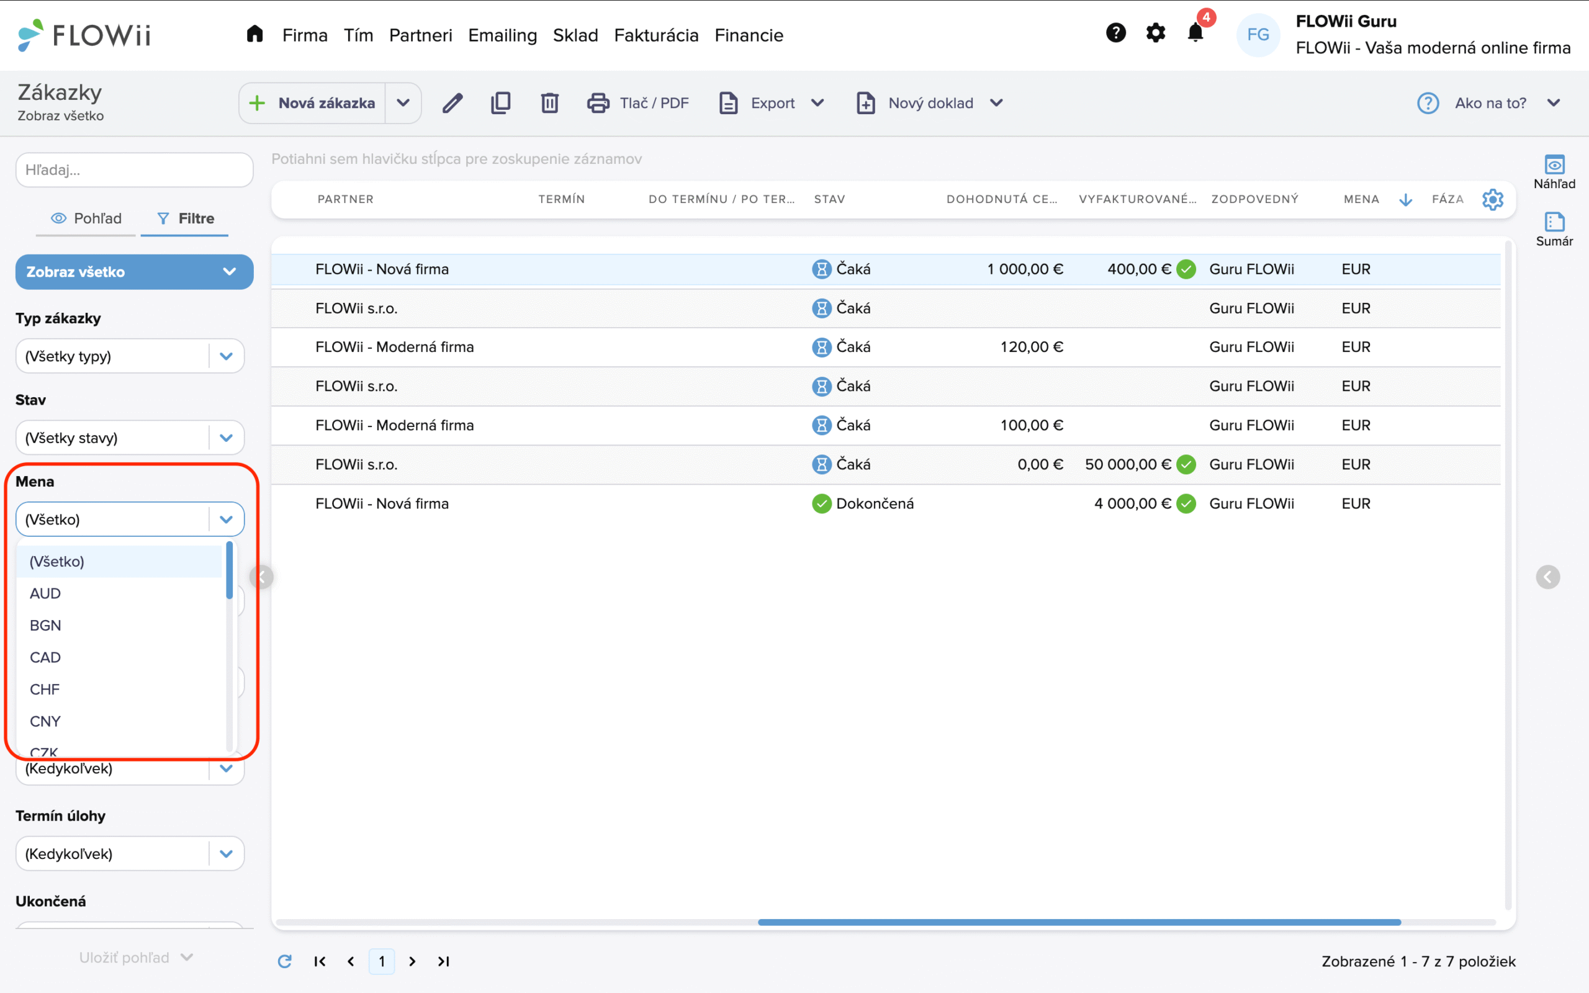Open the Partneri menu

421,35
